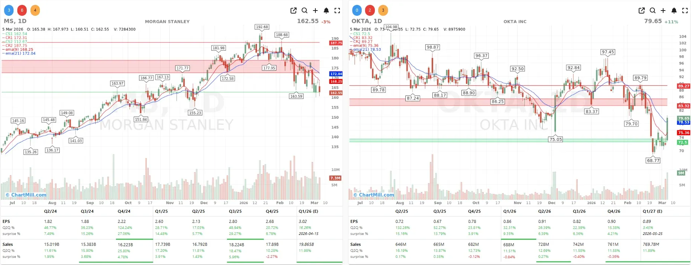Click the Q1/27 (E) column header in the OKTA table
This screenshot has height=265, width=691.
653,211
